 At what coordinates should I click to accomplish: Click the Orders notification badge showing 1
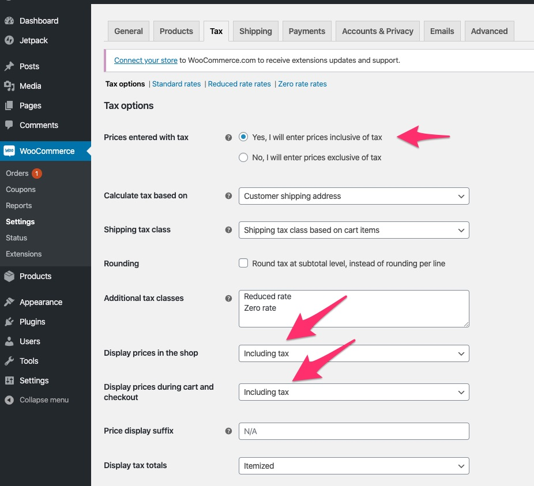tap(37, 174)
